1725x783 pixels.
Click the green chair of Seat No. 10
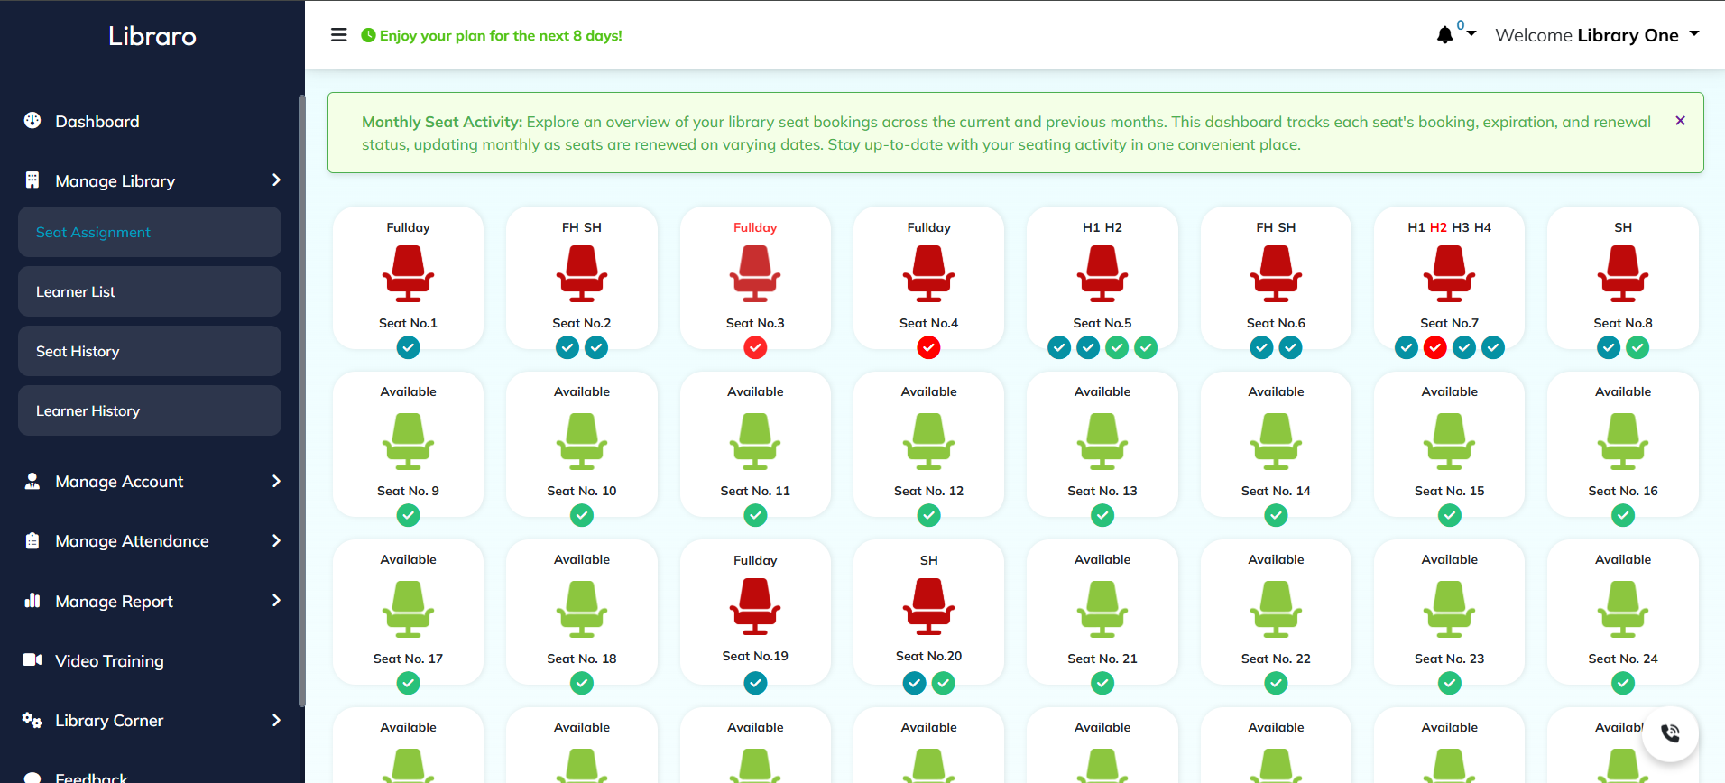[x=582, y=442]
